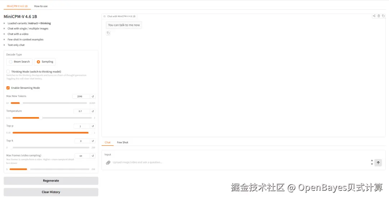Click 'Few-shot in-context examples' list item
The width and height of the screenshot is (389, 199).
(x=25, y=40)
